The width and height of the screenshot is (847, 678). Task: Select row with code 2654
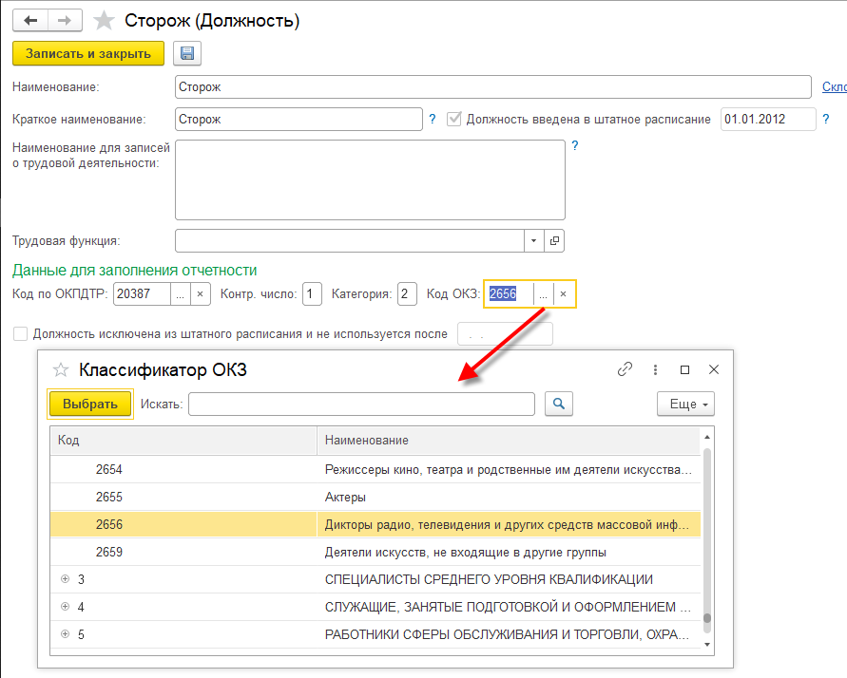click(x=375, y=469)
